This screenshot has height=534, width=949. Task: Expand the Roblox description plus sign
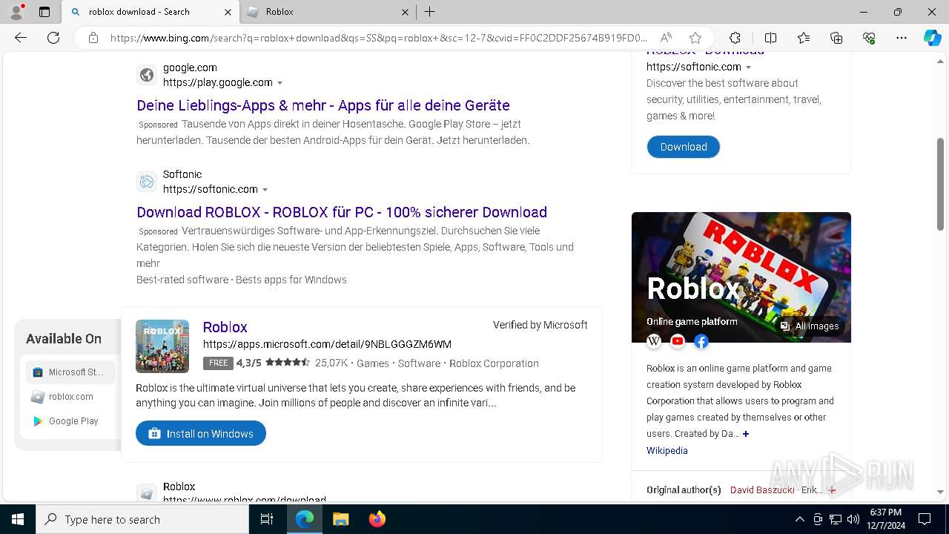[746, 434]
